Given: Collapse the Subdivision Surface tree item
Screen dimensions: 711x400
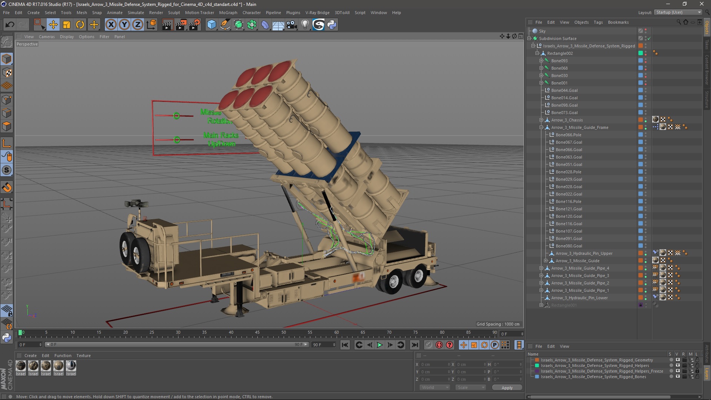Looking at the screenshot, I should 530,39.
